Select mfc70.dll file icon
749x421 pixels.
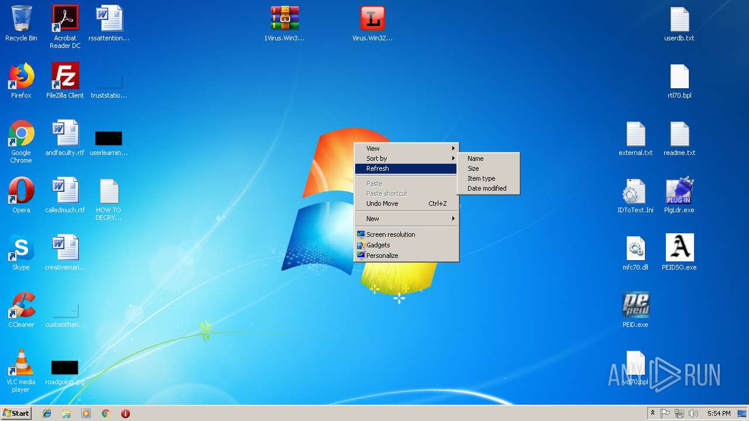(635, 253)
